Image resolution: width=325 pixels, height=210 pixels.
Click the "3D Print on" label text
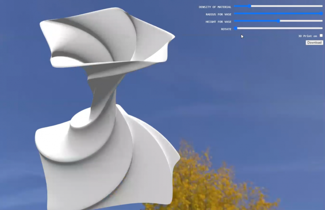[308, 36]
